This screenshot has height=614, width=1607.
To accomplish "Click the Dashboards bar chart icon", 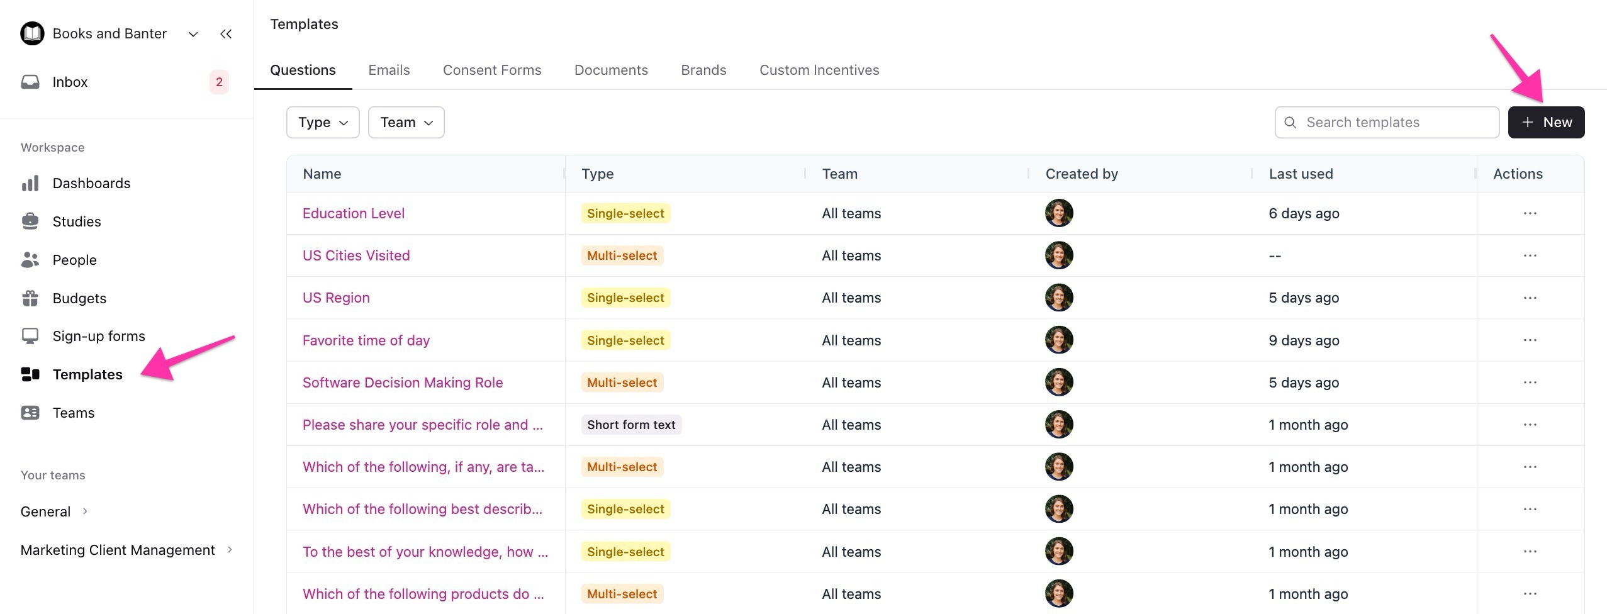I will tap(30, 183).
